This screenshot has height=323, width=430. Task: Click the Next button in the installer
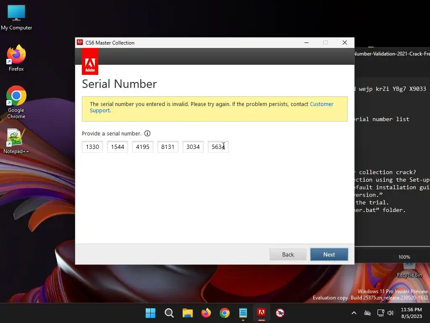(x=329, y=254)
